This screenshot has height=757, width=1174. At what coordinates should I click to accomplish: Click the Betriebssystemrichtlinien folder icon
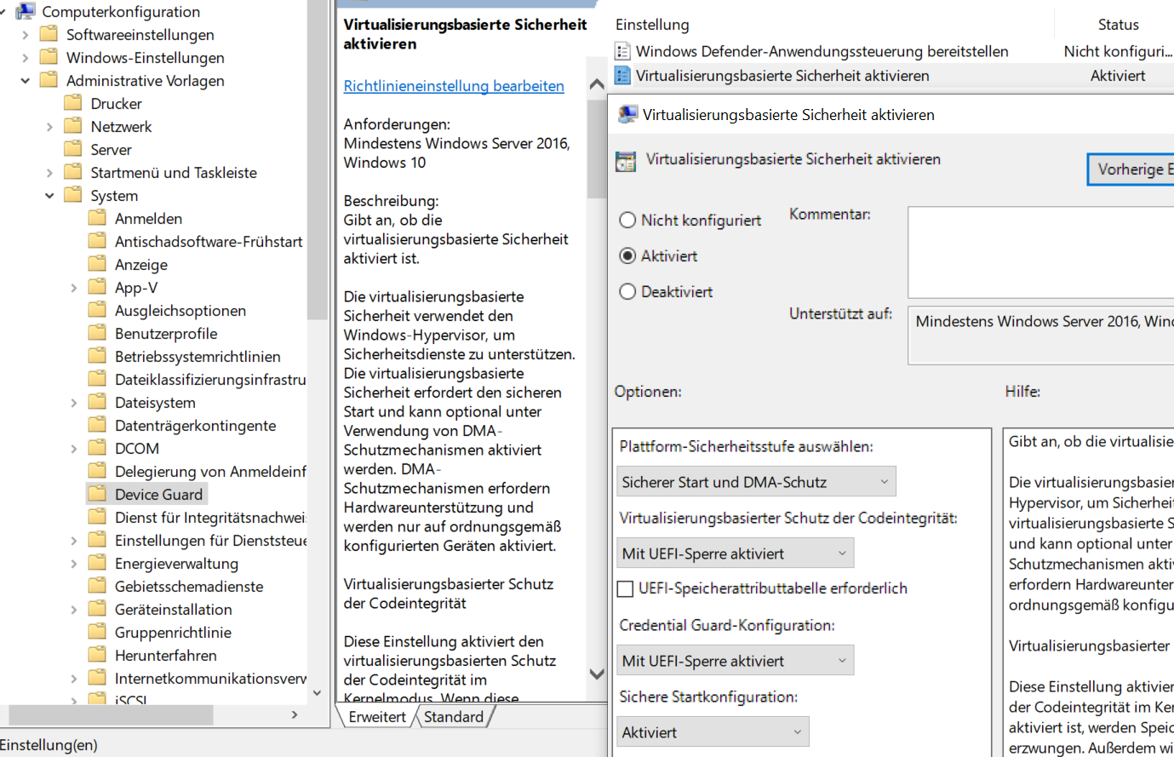(x=97, y=356)
